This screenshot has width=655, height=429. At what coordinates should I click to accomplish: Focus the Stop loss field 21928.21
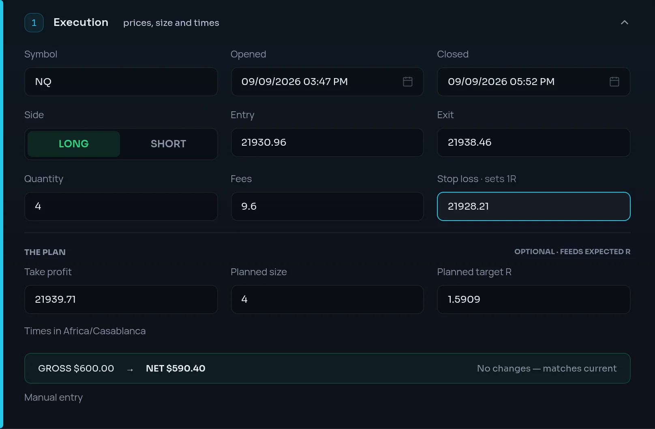pos(534,206)
